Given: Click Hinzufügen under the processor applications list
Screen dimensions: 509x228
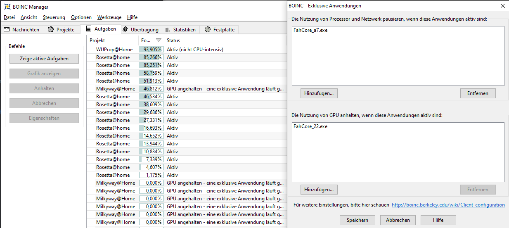Looking at the screenshot, I should coord(319,93).
